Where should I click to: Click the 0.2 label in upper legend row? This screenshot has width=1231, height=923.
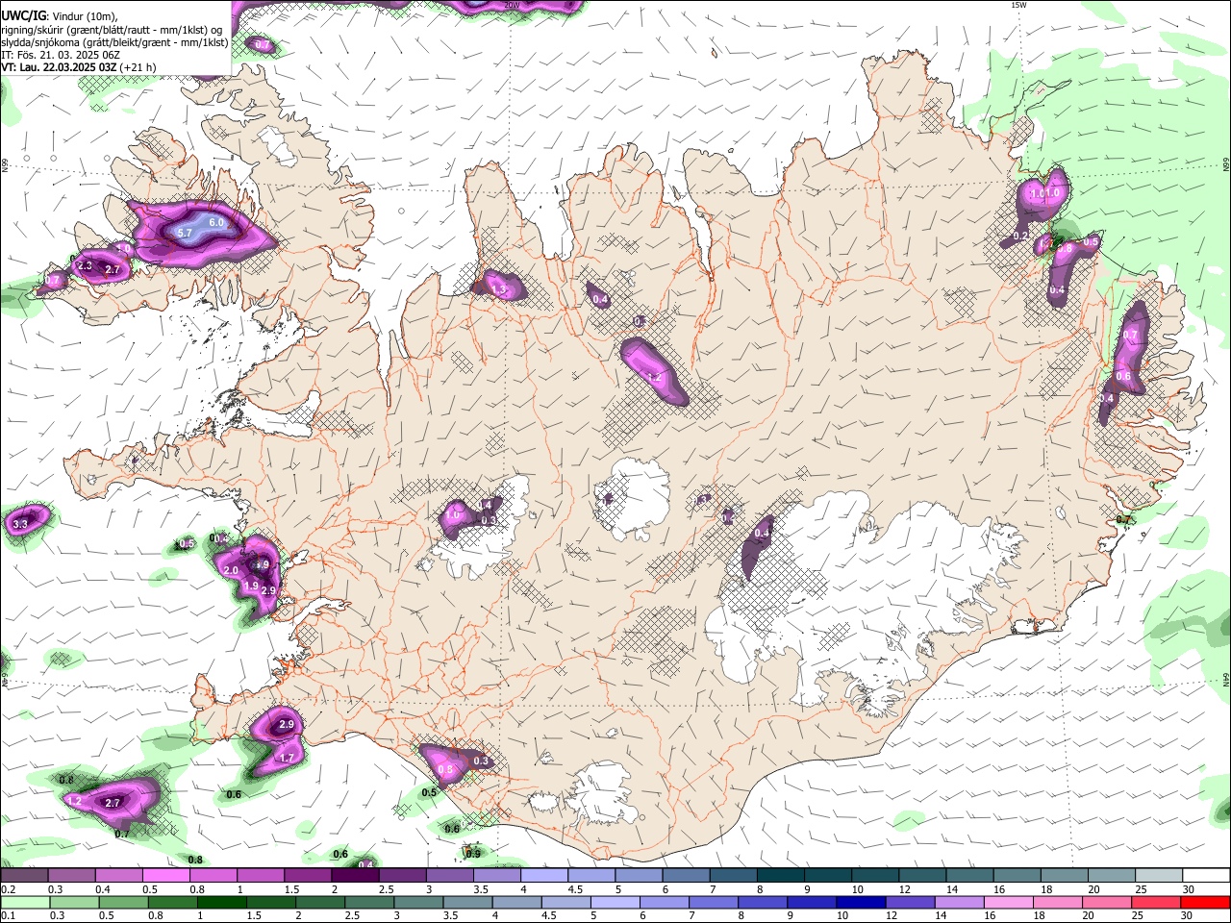pos(9,889)
